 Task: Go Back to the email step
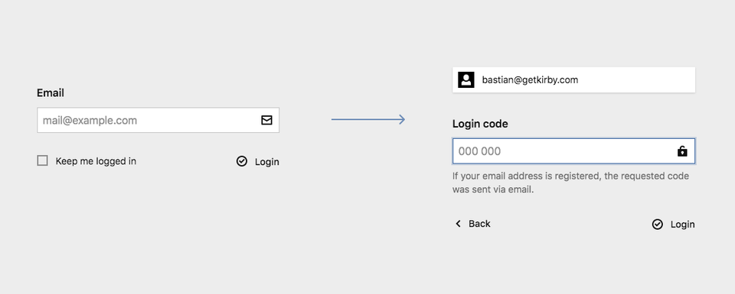tap(472, 224)
